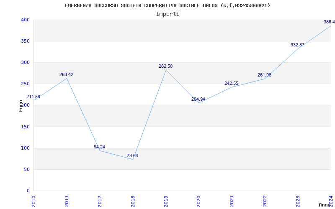Select the 94.24 data label
The width and height of the screenshot is (335, 209).
tap(99, 147)
